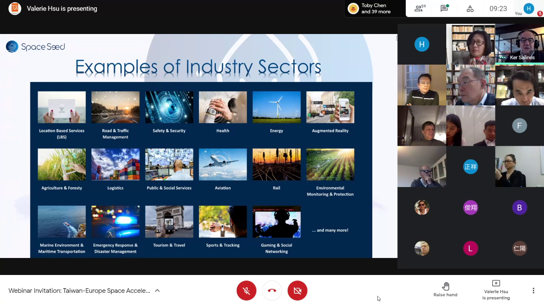Select the Ker Salines video tile

[x=519, y=44]
